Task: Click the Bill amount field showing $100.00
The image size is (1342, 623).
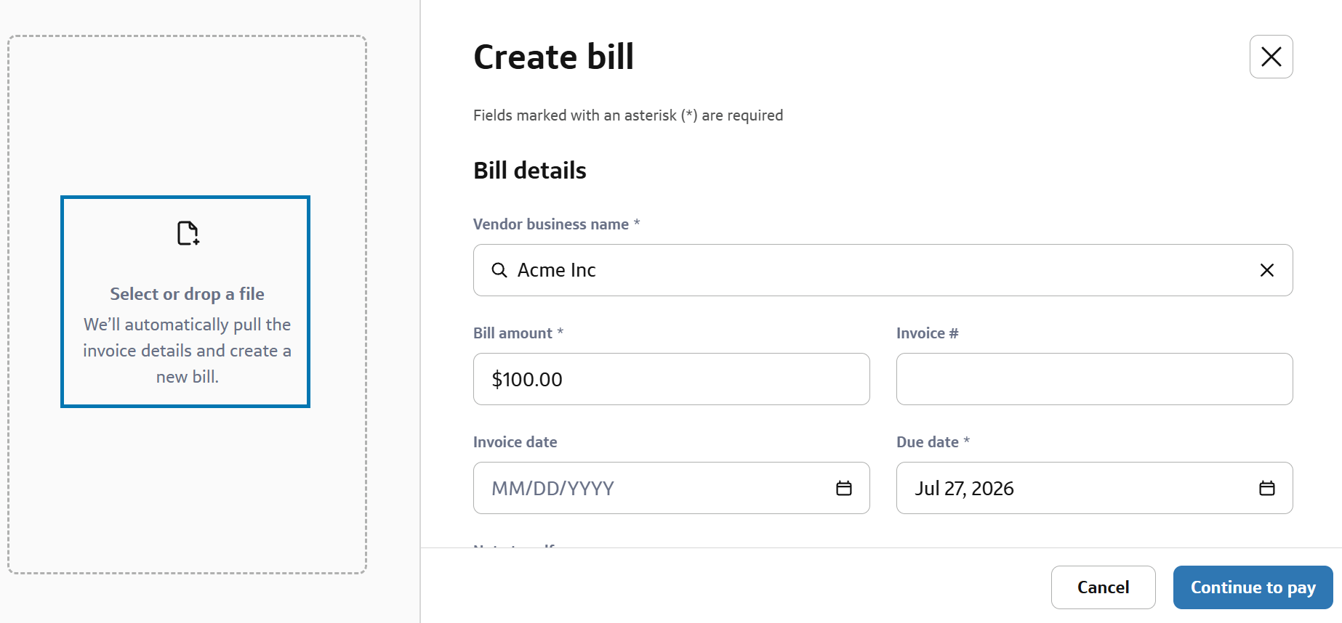Action: pos(671,379)
